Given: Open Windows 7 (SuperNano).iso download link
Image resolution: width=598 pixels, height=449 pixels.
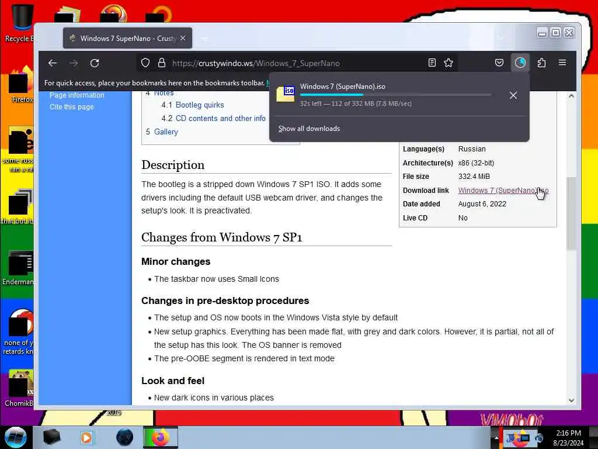Looking at the screenshot, I should click(x=503, y=190).
